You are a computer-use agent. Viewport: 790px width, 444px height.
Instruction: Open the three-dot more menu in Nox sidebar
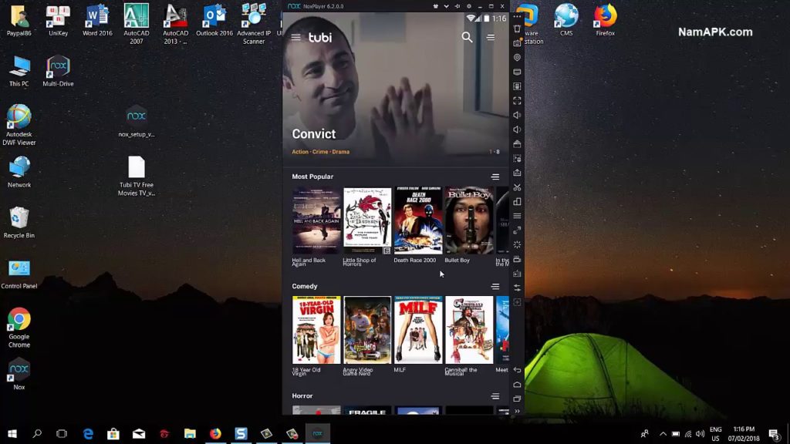coord(517,17)
